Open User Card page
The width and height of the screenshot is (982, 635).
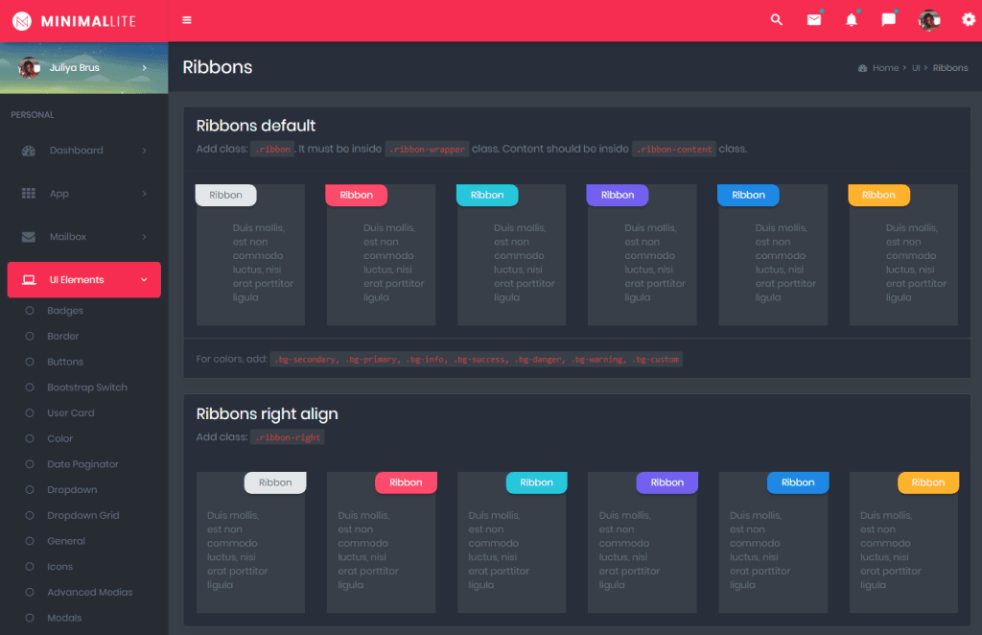(x=71, y=413)
